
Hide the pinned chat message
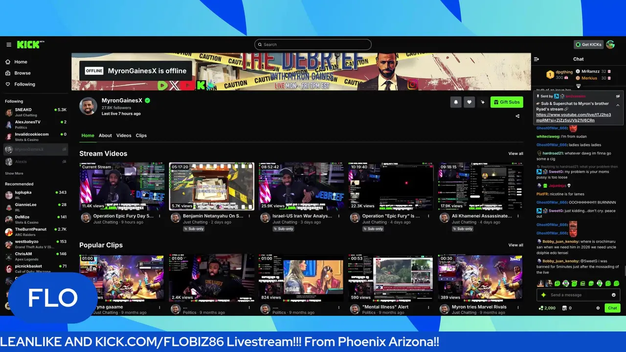tap(618, 96)
